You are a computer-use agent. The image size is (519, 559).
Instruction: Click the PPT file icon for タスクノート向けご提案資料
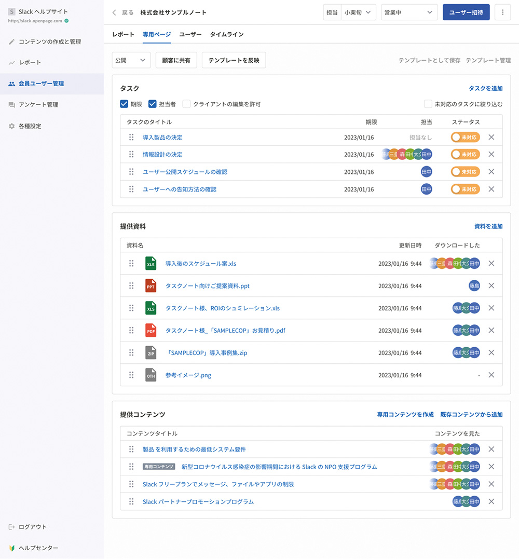151,286
